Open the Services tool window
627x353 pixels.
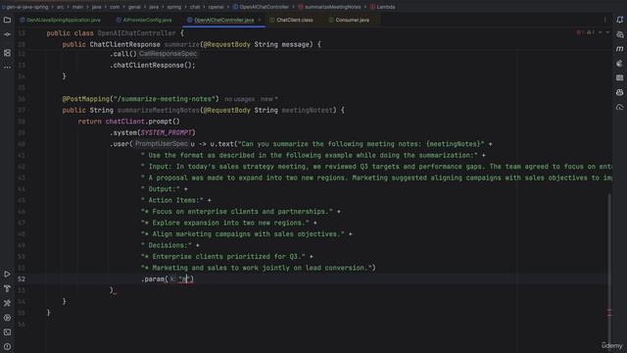(x=7, y=318)
